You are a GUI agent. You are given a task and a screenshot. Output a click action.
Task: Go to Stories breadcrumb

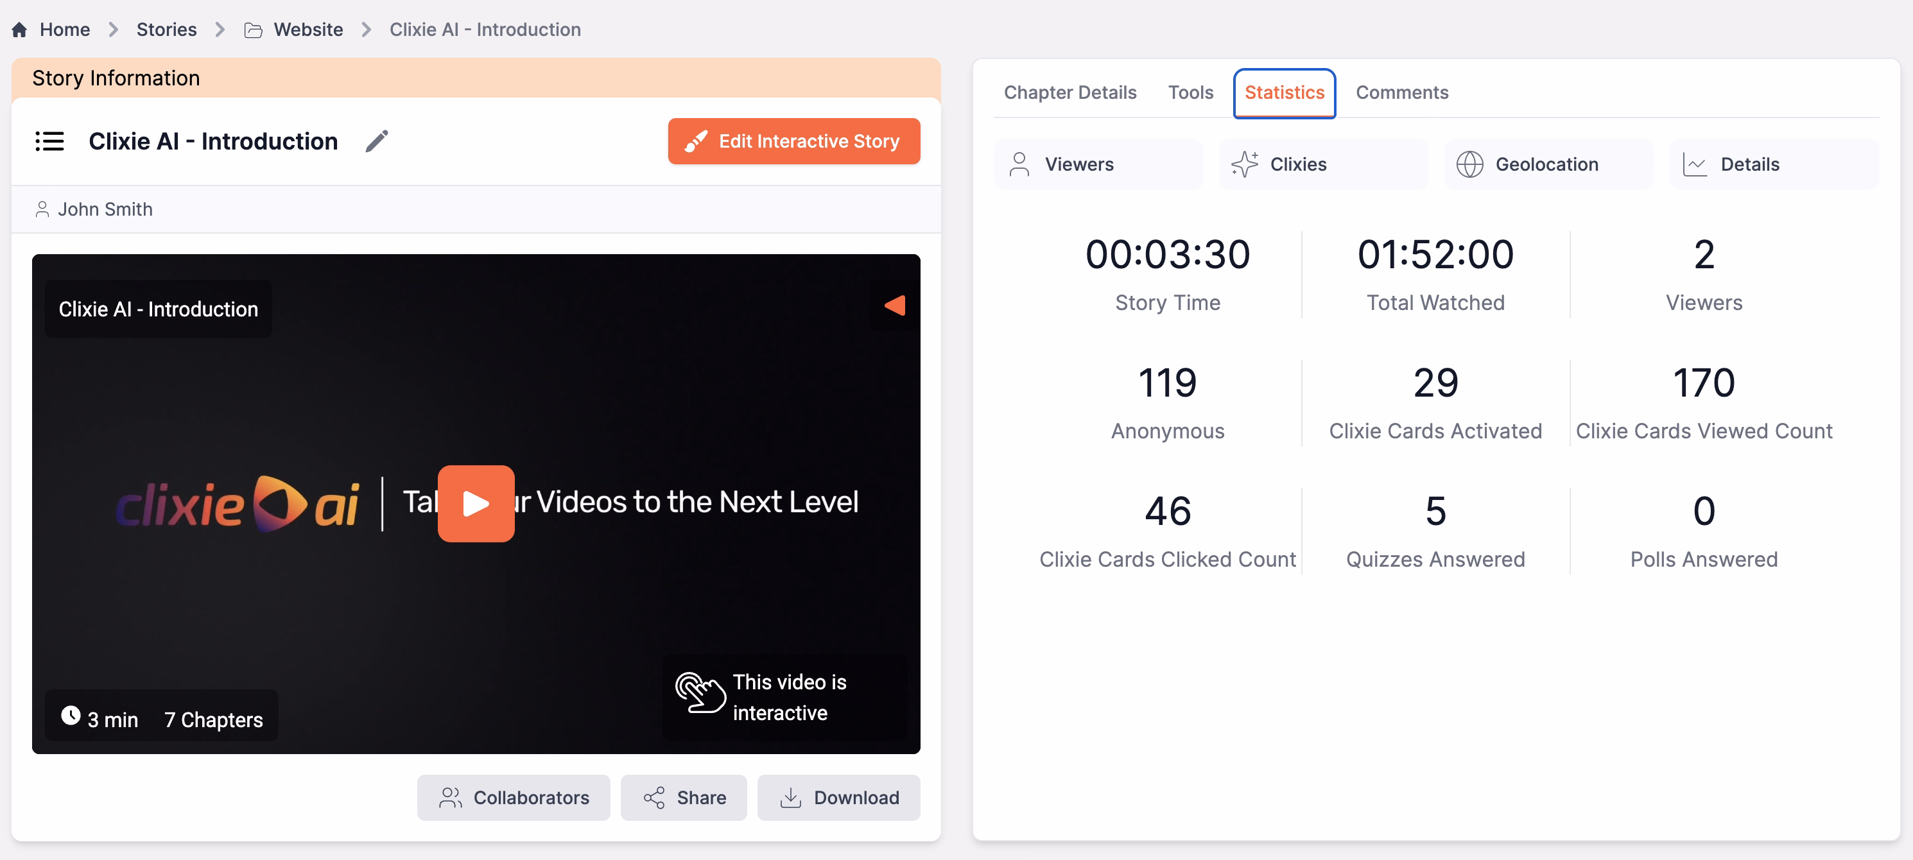[166, 30]
